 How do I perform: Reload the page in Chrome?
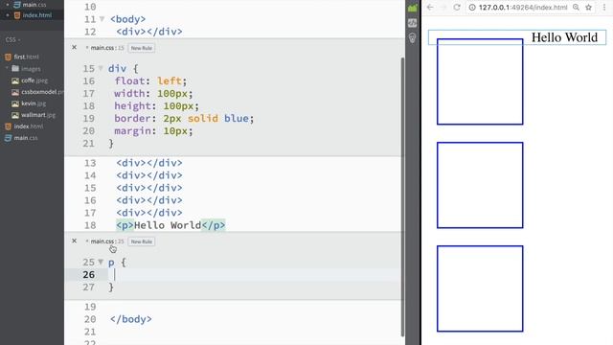pos(456,7)
